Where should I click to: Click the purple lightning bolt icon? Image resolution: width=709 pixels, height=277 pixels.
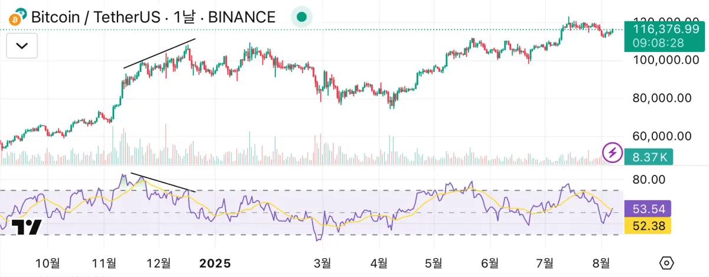point(613,152)
